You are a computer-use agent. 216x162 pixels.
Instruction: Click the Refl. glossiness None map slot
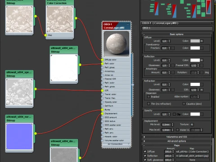192,160
